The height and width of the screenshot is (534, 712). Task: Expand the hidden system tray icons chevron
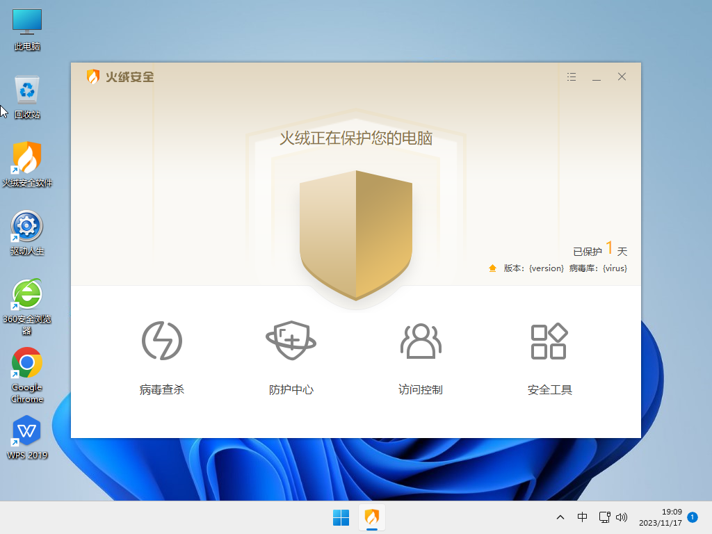point(560,517)
